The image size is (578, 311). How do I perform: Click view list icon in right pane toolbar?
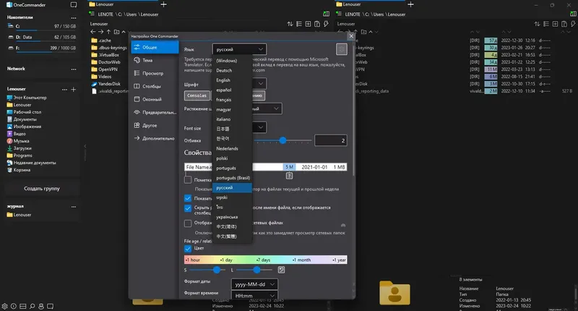pos(546,24)
